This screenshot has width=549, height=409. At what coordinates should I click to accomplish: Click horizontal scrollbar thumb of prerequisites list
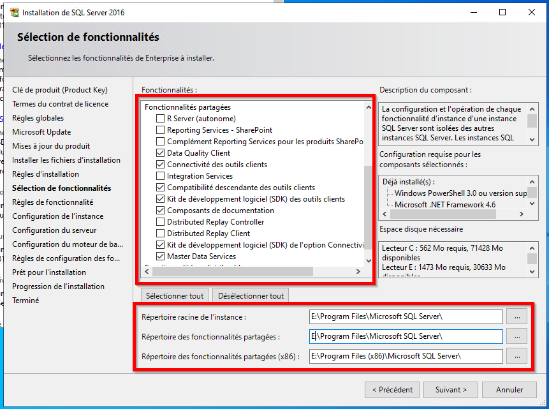pyautogui.click(x=443, y=214)
